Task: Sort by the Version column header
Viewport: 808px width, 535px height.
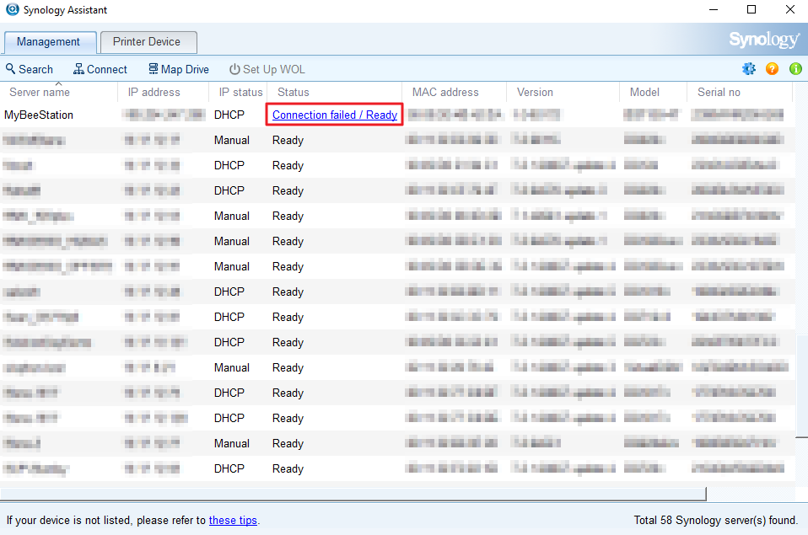Action: 563,92
